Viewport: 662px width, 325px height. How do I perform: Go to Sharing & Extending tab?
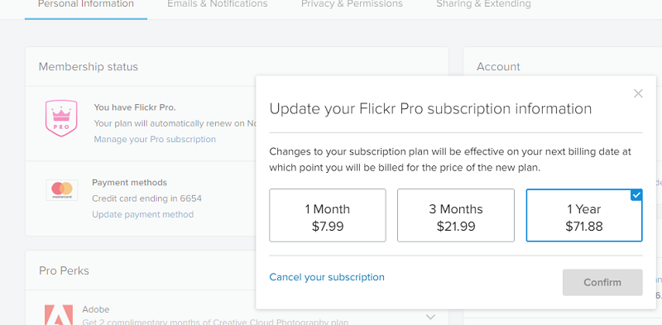483,4
